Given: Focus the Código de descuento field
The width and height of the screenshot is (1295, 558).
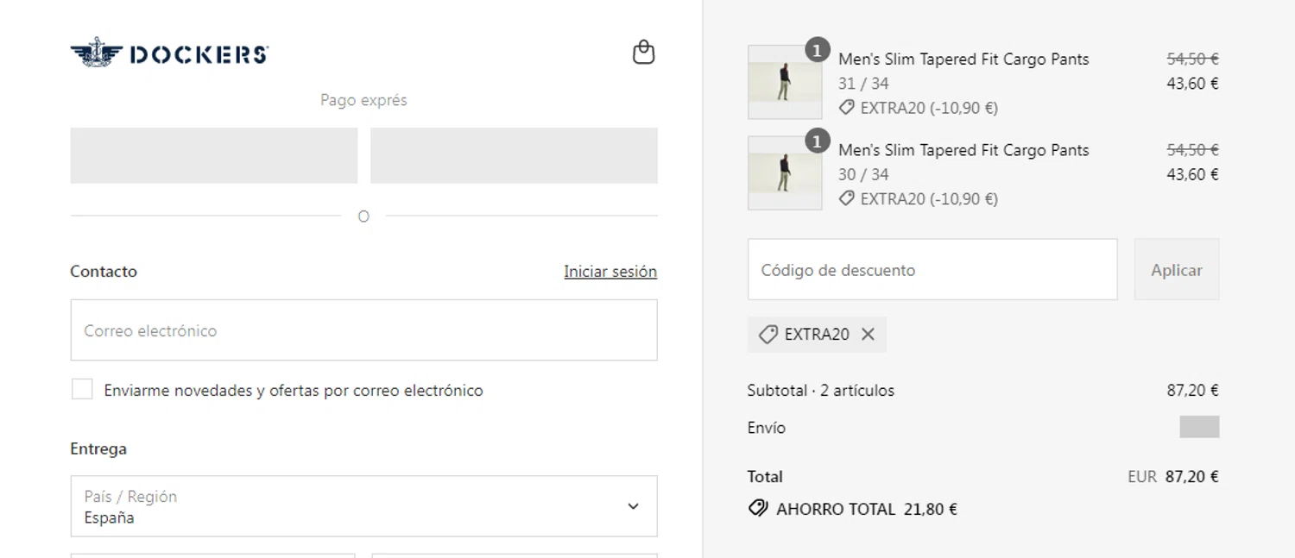Looking at the screenshot, I should (932, 270).
